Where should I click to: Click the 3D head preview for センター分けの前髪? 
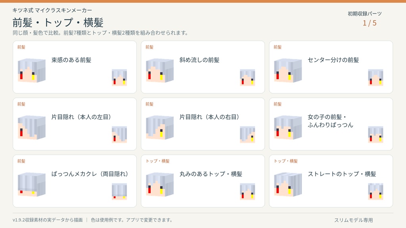[x=288, y=70]
